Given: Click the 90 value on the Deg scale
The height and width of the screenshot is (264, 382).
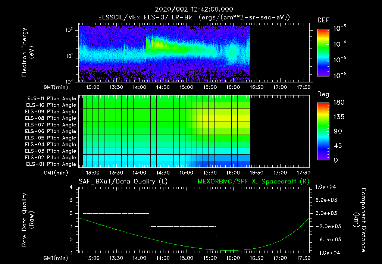Looking at the screenshot, I should 338,132.
